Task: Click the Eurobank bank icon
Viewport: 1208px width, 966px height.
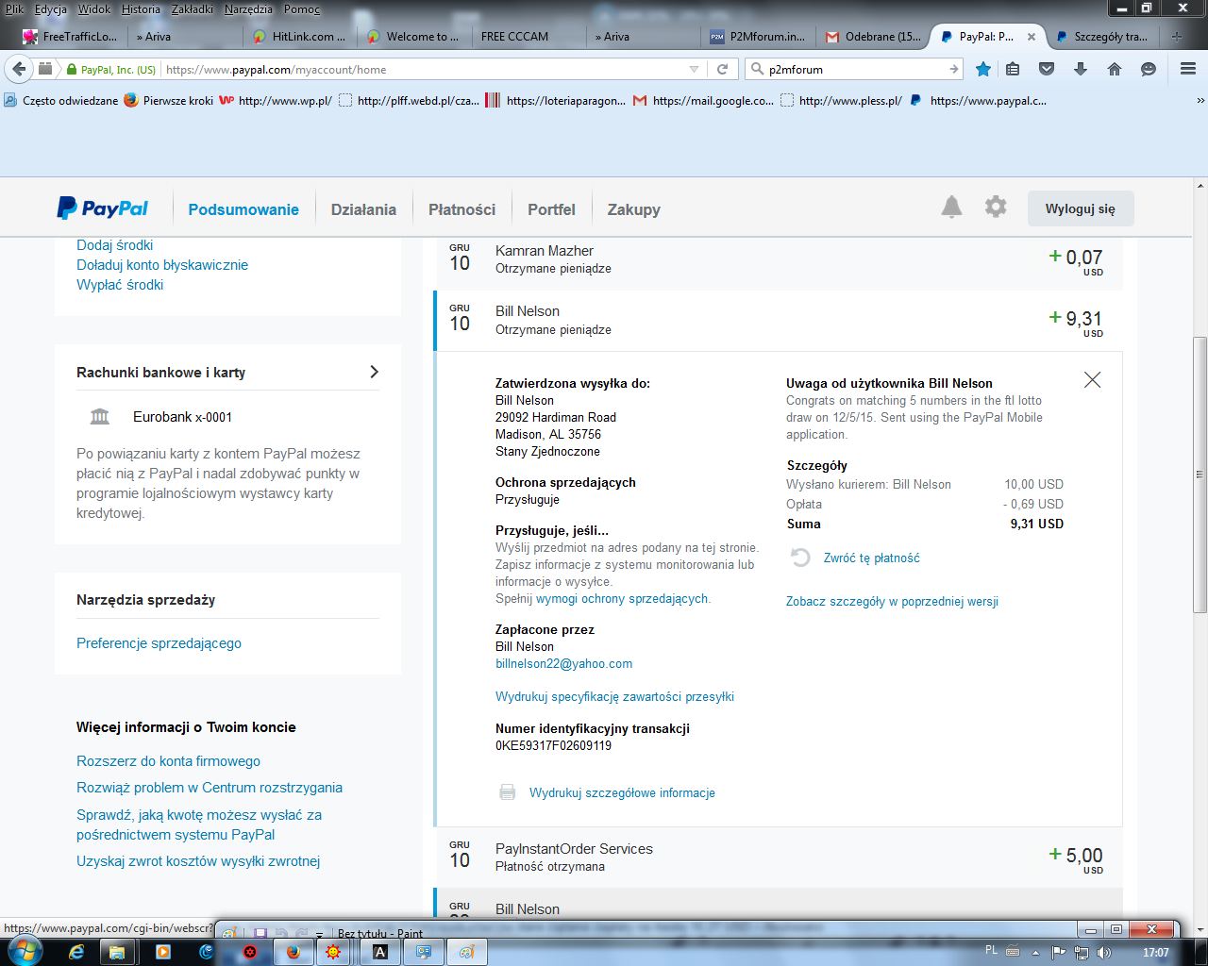Action: click(x=99, y=416)
